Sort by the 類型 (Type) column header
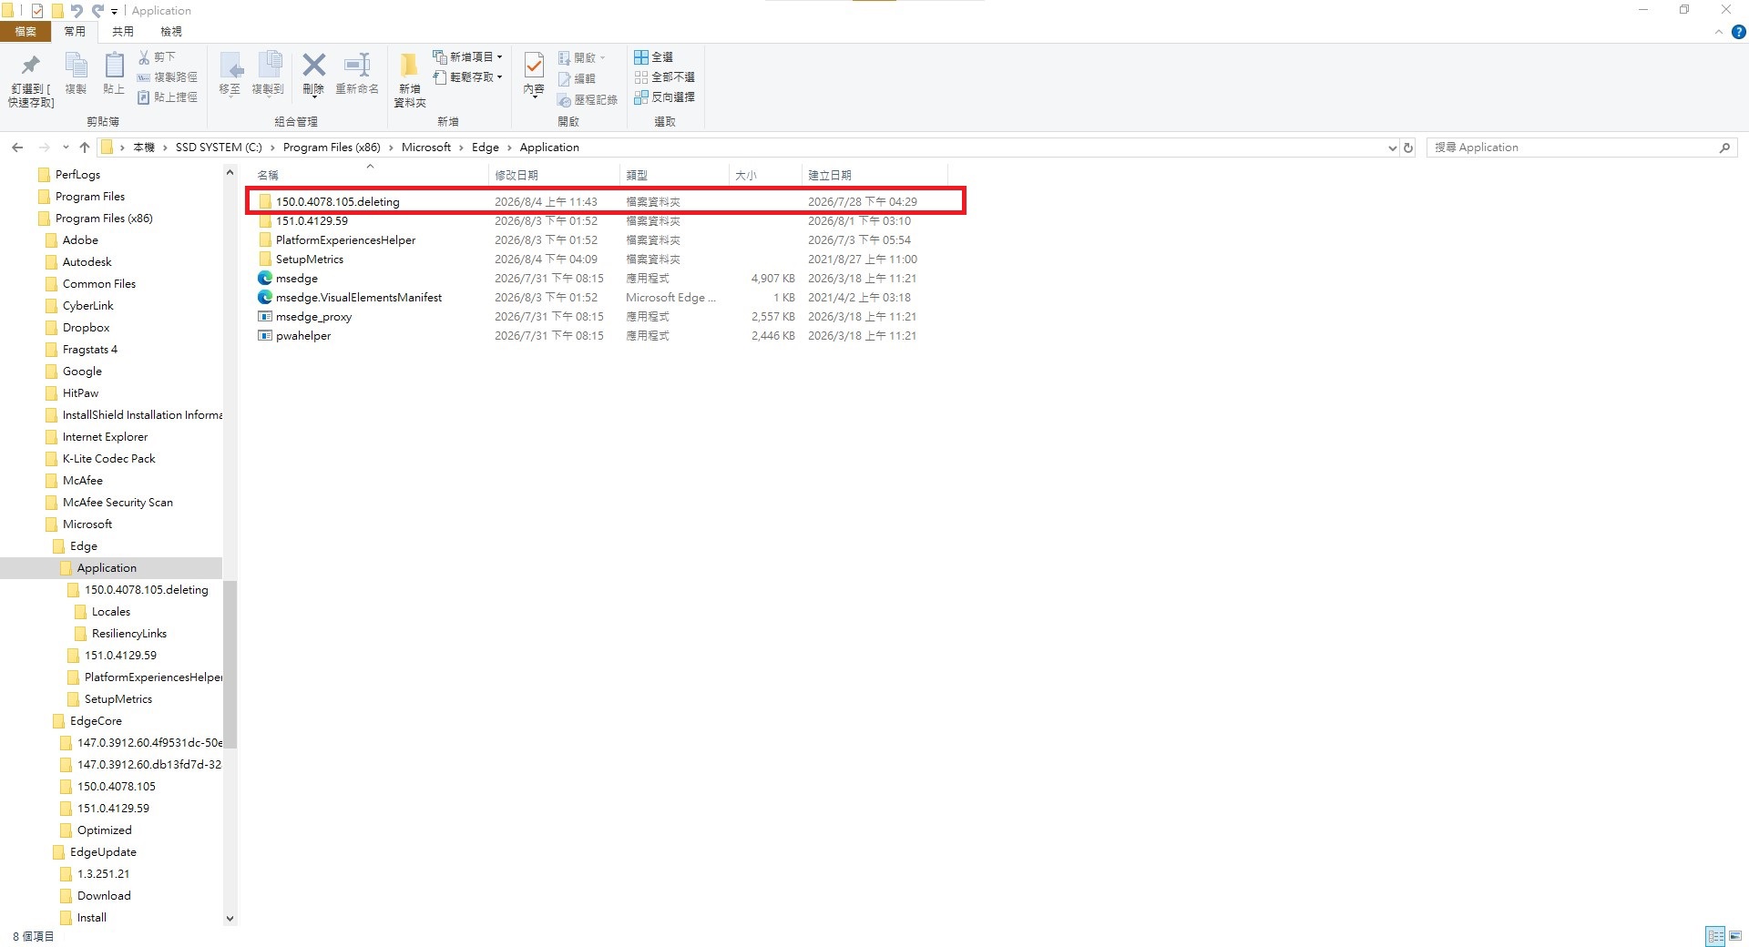The height and width of the screenshot is (947, 1749). 675,175
